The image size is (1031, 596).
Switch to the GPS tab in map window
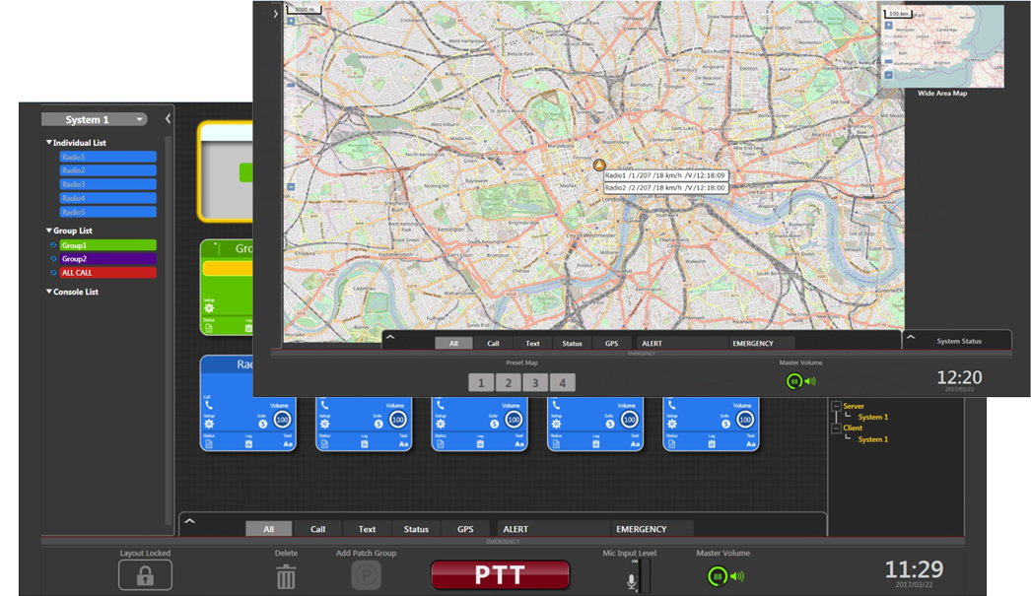tap(611, 344)
